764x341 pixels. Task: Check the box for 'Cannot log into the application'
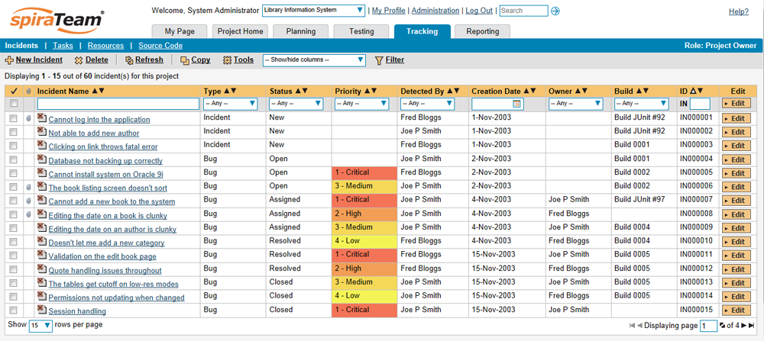click(x=13, y=118)
